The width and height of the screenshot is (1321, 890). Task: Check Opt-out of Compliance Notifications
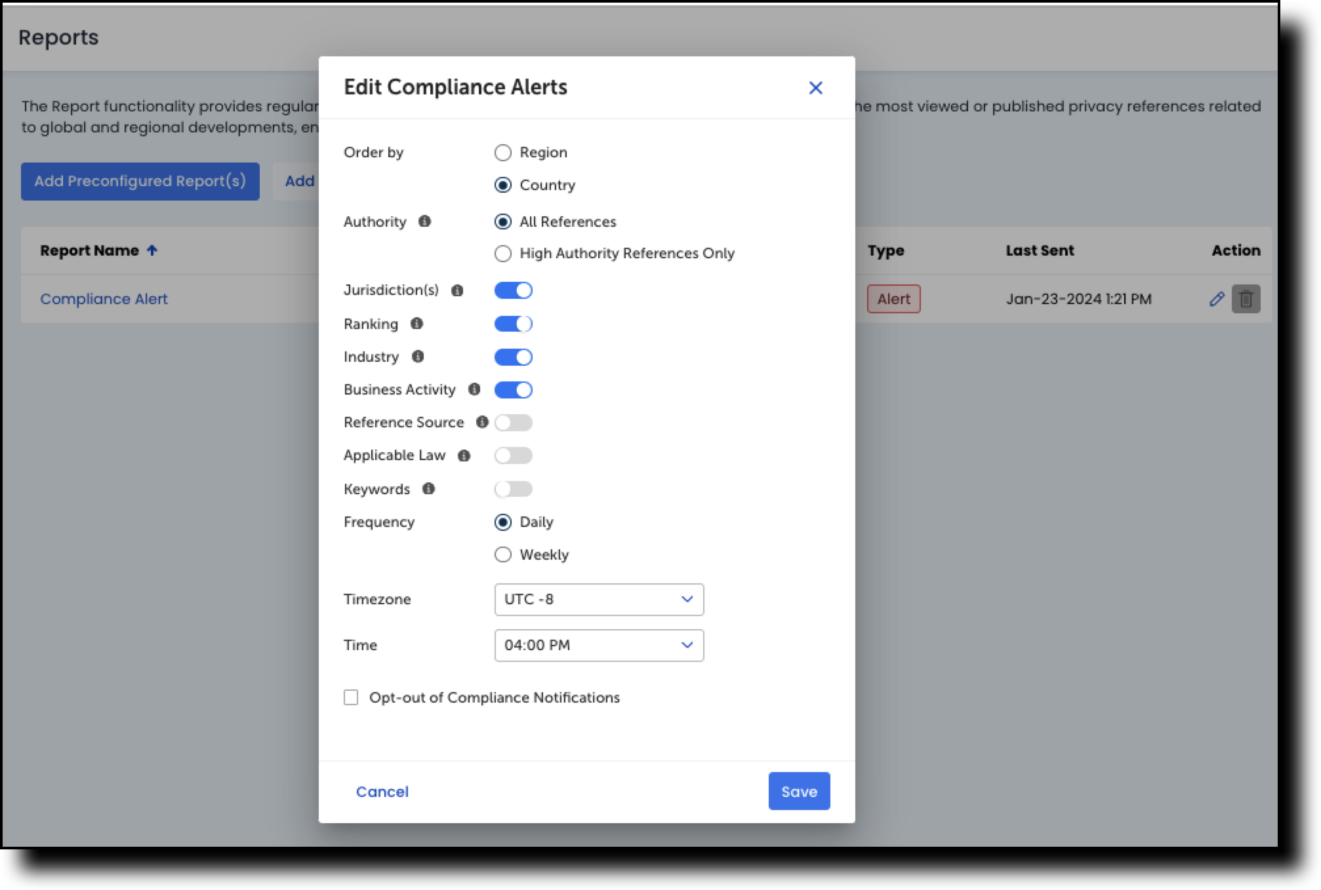(351, 697)
